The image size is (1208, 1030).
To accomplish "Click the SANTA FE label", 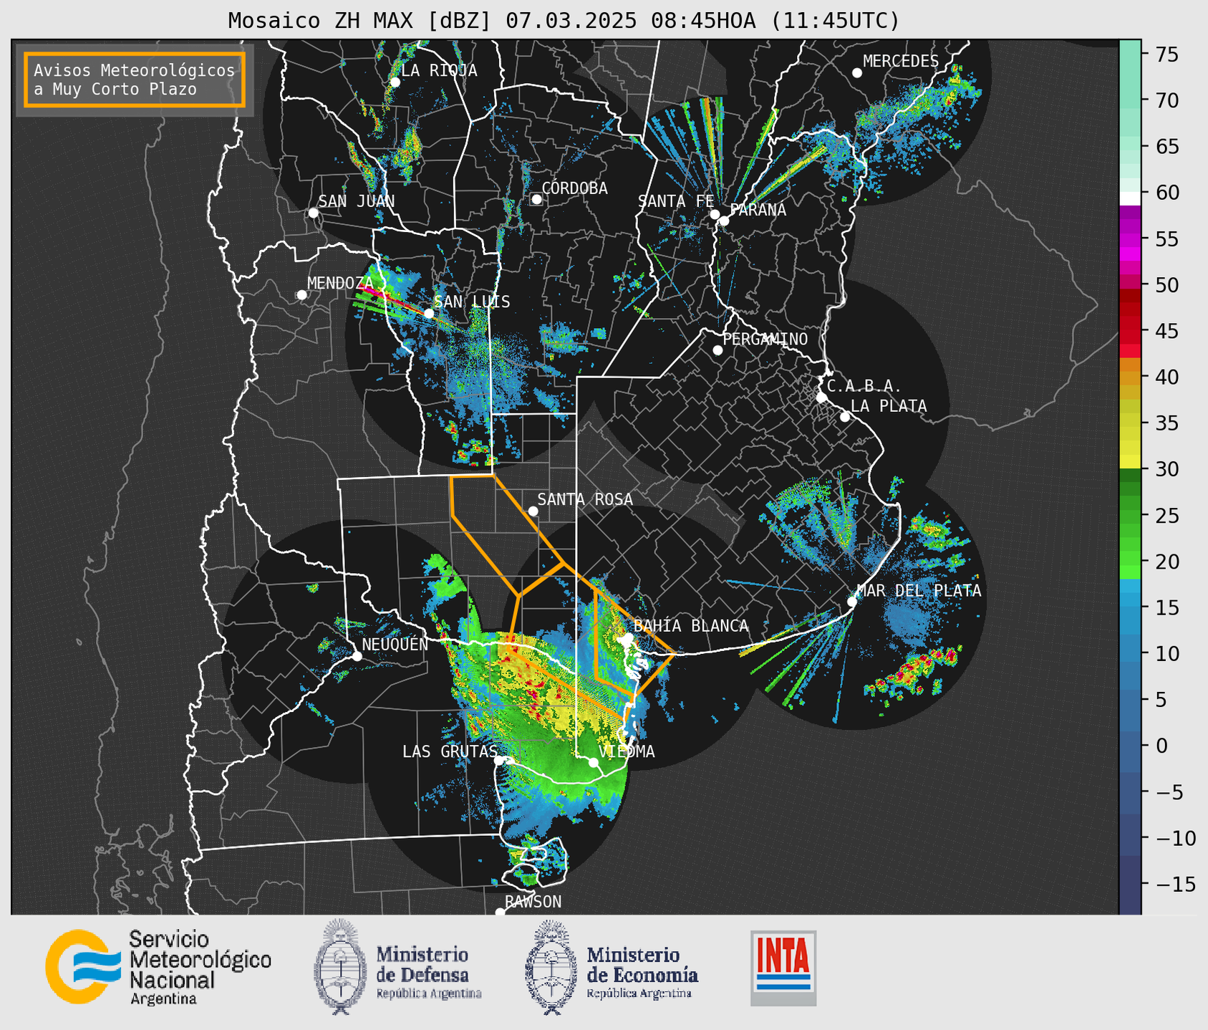I will 676,201.
